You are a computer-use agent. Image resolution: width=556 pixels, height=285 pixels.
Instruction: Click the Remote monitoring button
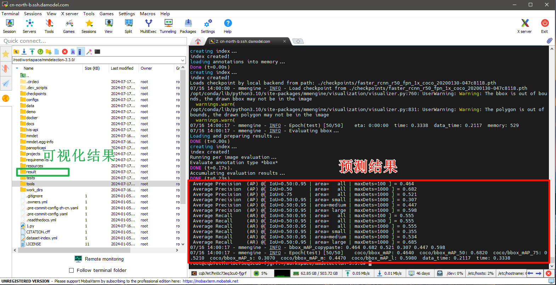tap(99, 259)
